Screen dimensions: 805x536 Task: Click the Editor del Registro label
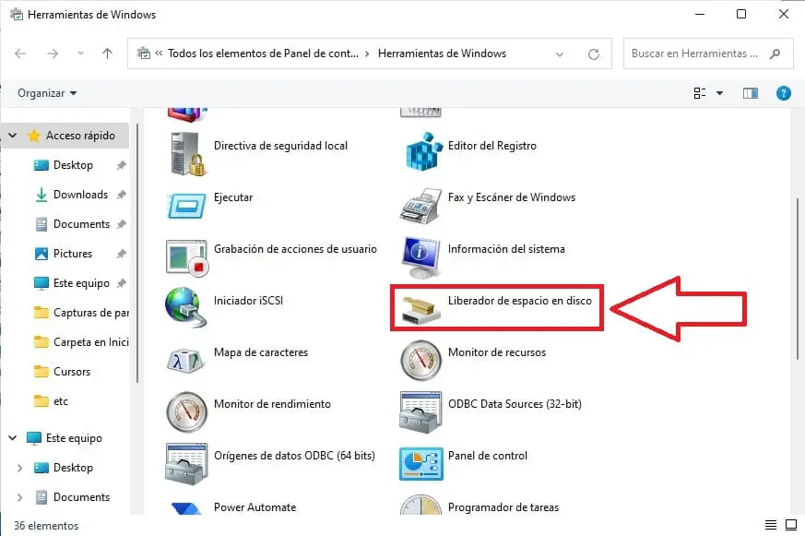491,146
